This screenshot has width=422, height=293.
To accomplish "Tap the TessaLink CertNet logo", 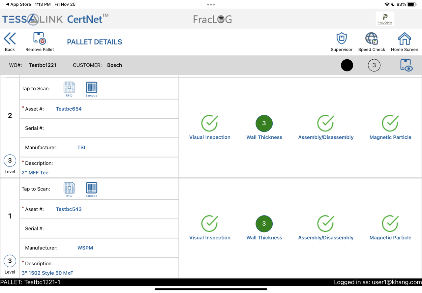I will click(x=55, y=19).
